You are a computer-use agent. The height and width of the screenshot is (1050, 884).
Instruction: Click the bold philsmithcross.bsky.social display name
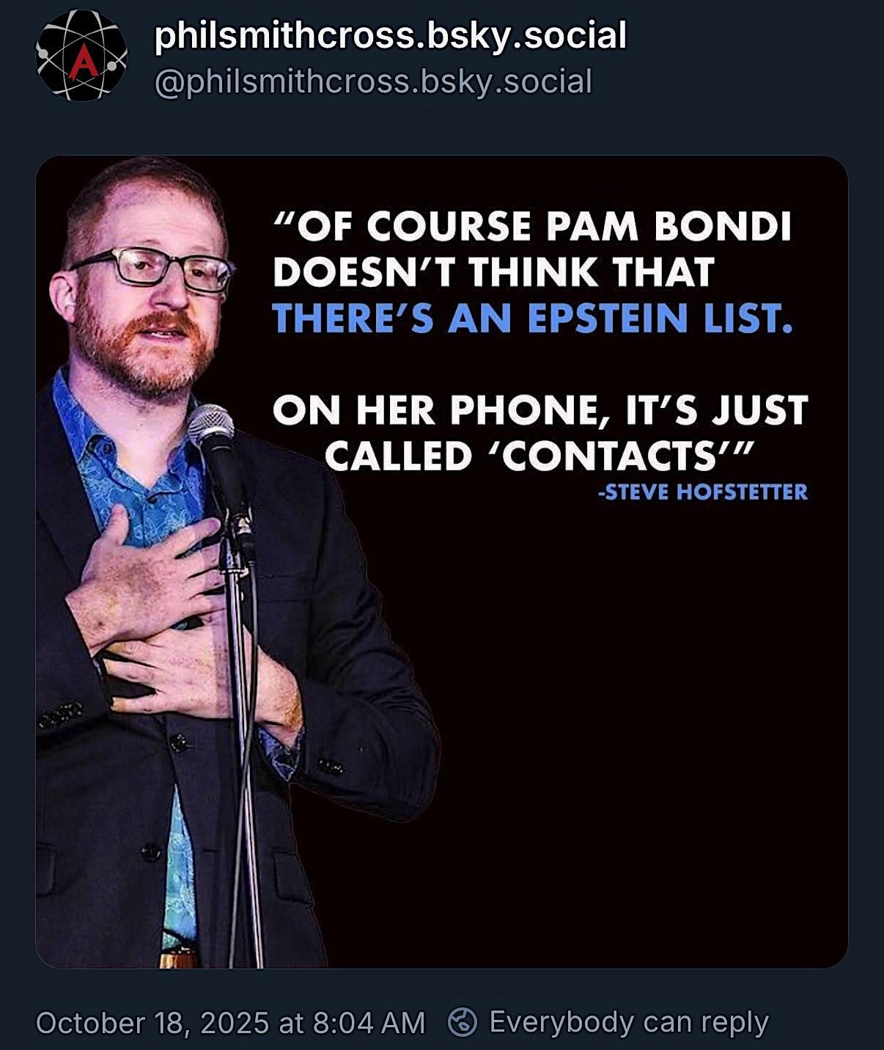coord(390,35)
